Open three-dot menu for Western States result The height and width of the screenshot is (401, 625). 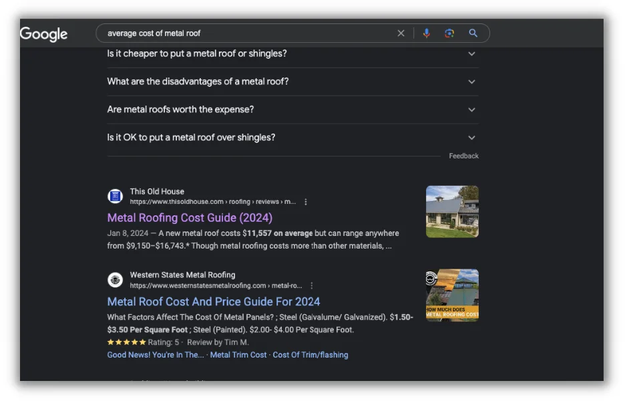point(312,285)
